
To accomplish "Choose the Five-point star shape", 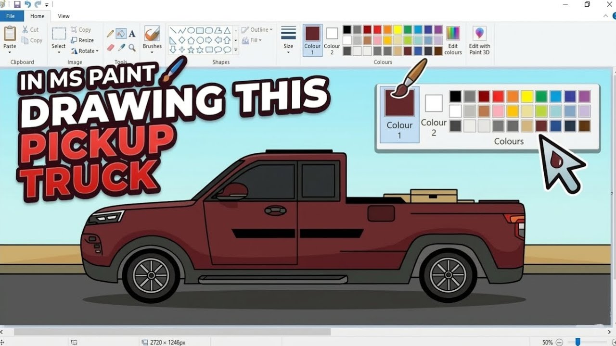I will [x=191, y=49].
